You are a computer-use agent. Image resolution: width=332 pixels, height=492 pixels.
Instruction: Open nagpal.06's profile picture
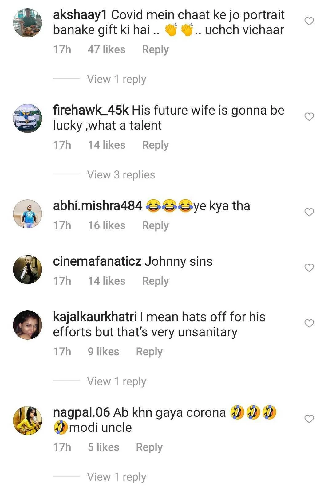point(28,420)
